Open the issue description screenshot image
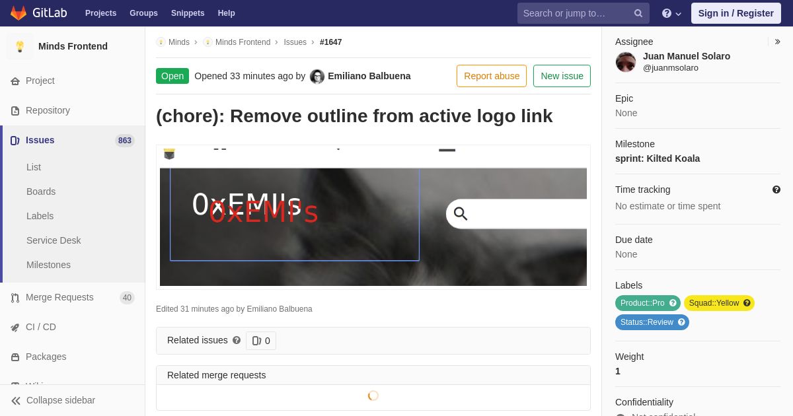The image size is (793, 416). pyautogui.click(x=373, y=217)
